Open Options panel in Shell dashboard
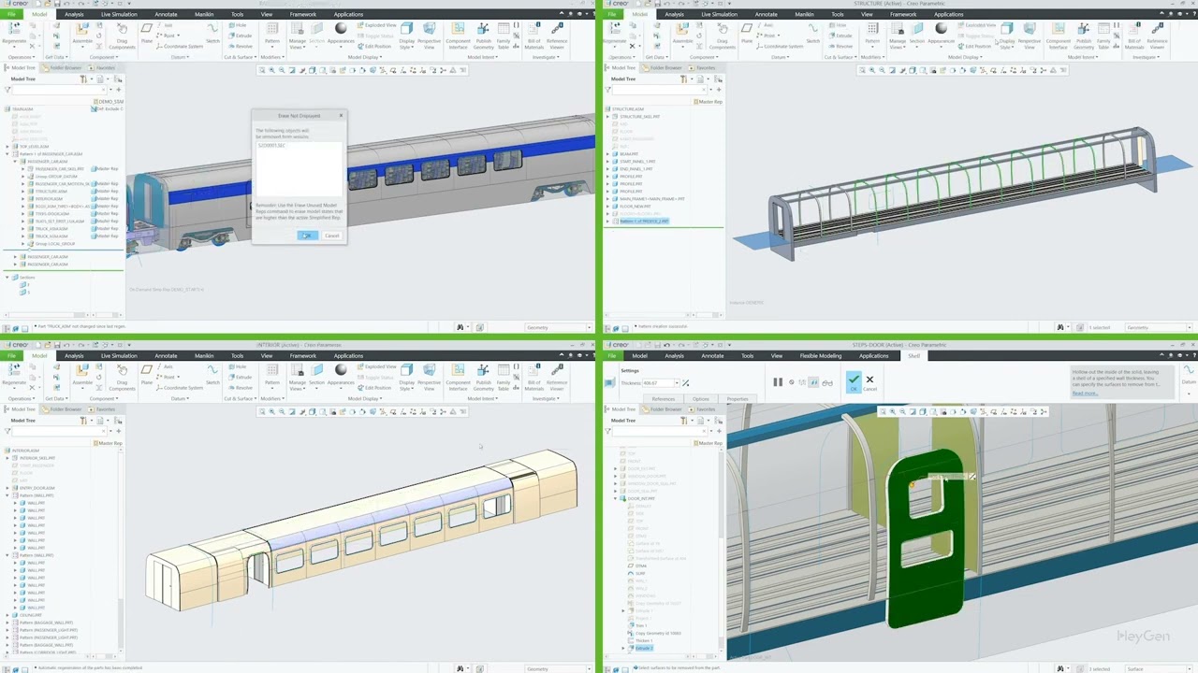 701,399
